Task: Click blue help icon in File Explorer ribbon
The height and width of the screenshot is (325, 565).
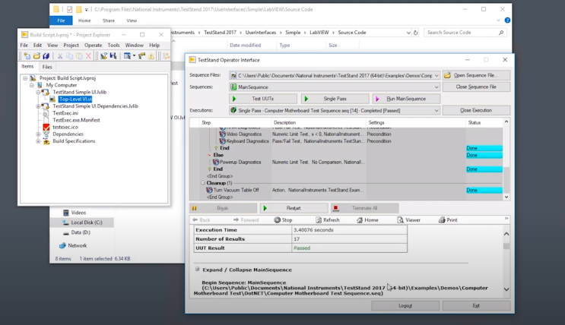Action: point(507,21)
